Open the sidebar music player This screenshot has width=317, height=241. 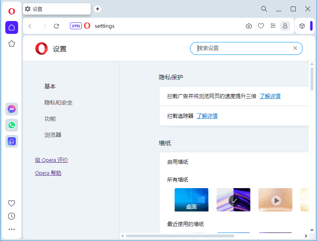(x=12, y=141)
